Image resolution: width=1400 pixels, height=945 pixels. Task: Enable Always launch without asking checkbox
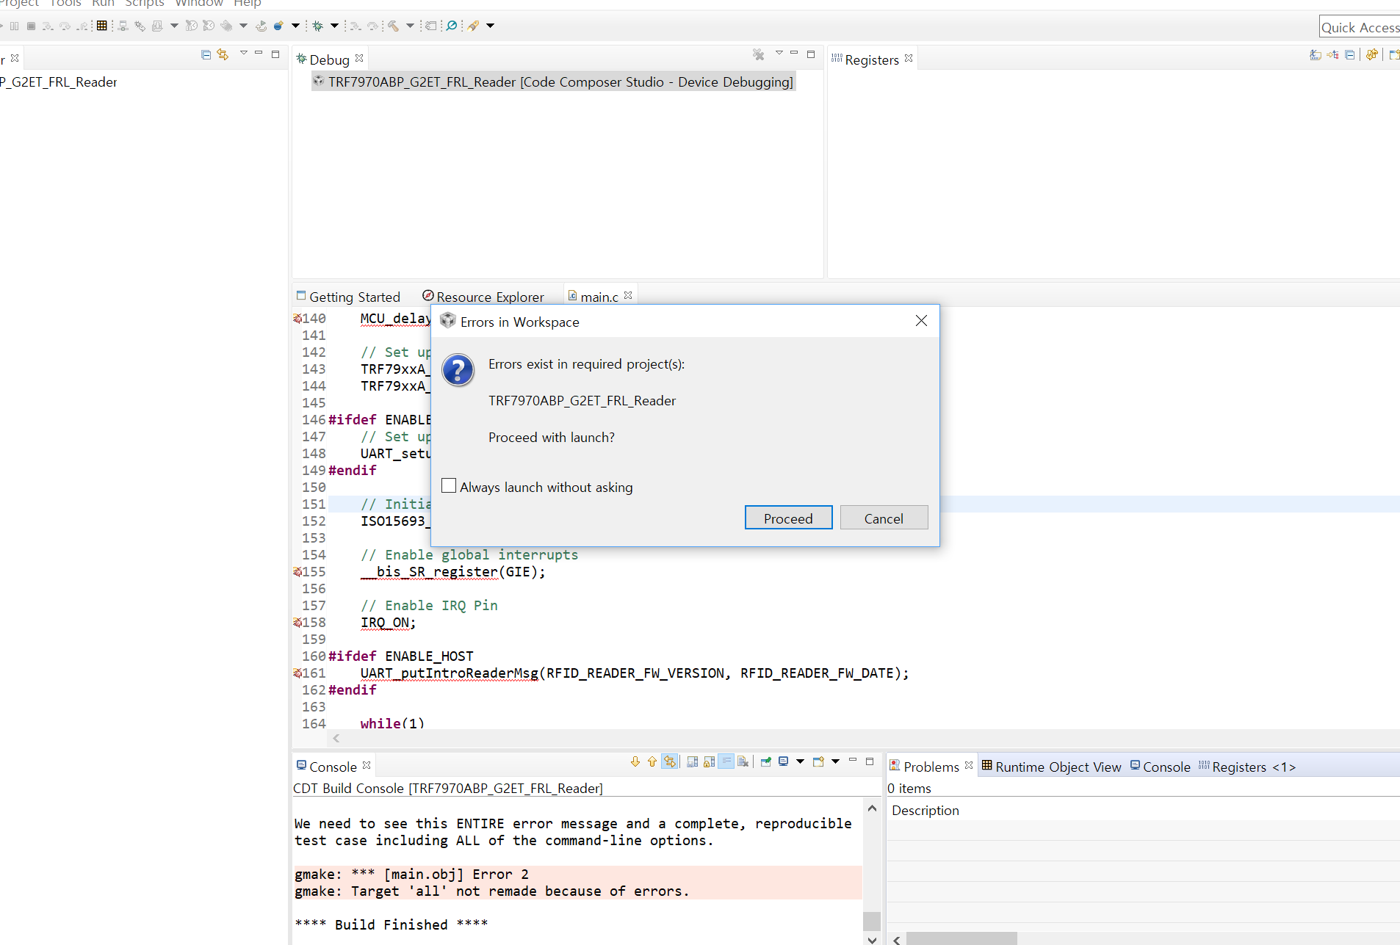[x=449, y=486]
